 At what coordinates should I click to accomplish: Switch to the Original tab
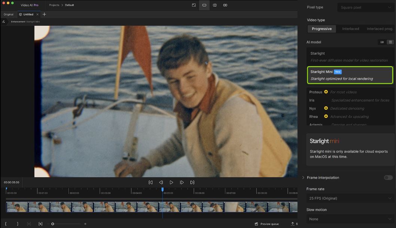coord(9,14)
